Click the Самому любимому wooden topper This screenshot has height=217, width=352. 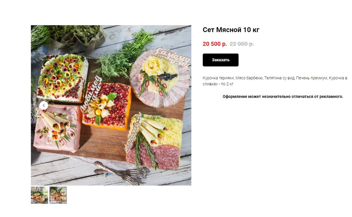pyautogui.click(x=173, y=56)
